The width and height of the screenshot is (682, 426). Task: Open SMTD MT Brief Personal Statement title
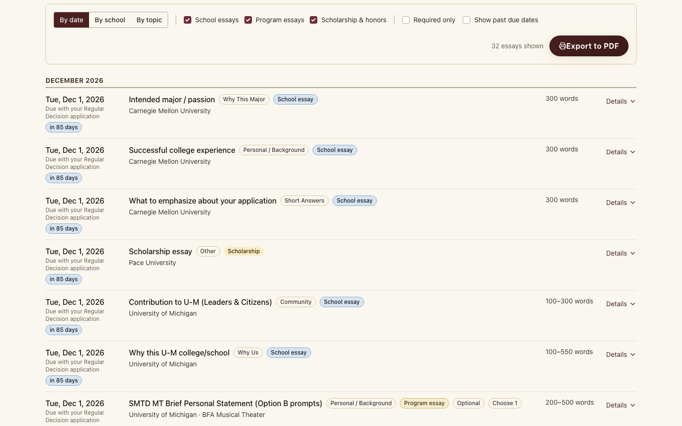pyautogui.click(x=225, y=403)
